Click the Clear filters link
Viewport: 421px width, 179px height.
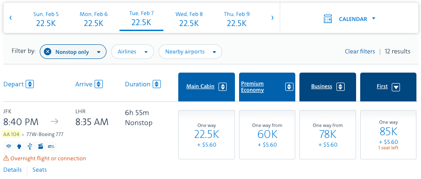[360, 51]
